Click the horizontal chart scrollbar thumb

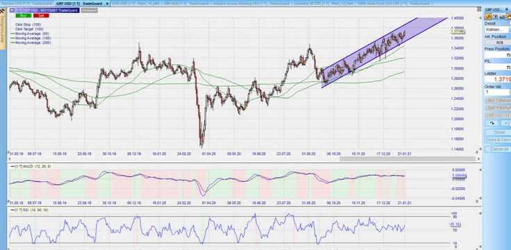coord(407,159)
